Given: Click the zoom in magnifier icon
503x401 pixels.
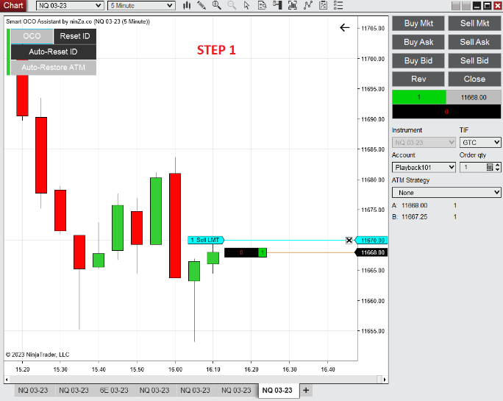Looking at the screenshot, I should 217,6.
